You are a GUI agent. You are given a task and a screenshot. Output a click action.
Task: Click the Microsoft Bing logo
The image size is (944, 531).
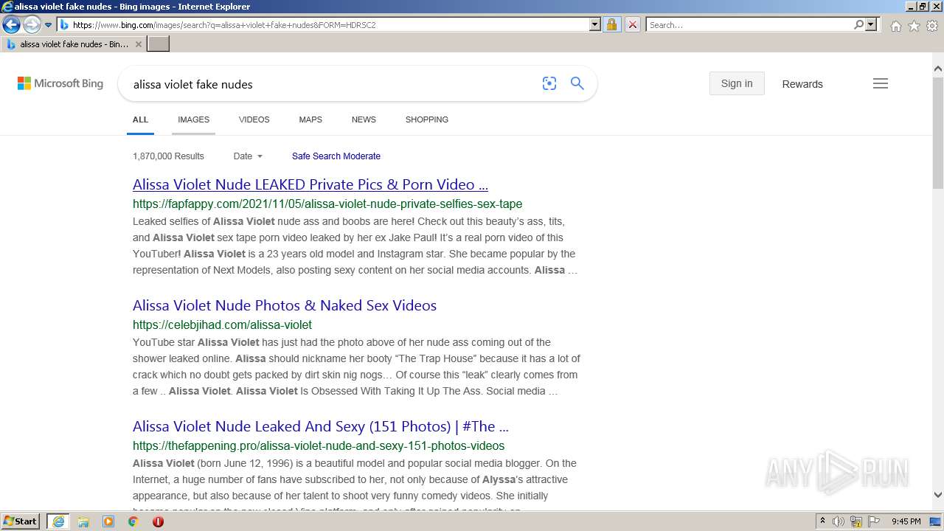(x=60, y=83)
